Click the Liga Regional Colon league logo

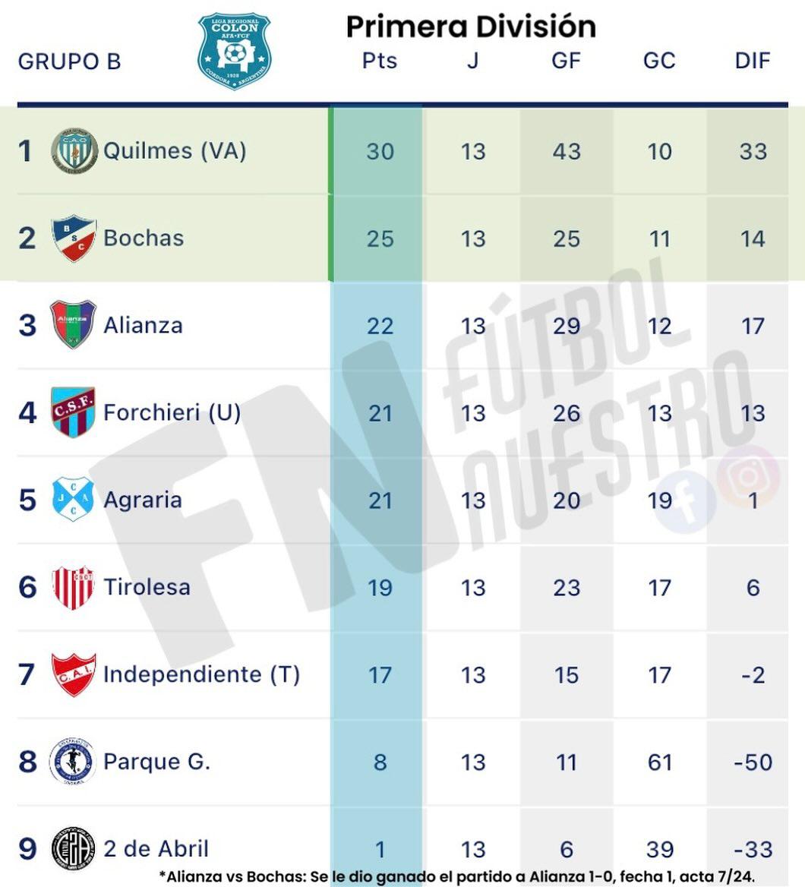click(234, 51)
